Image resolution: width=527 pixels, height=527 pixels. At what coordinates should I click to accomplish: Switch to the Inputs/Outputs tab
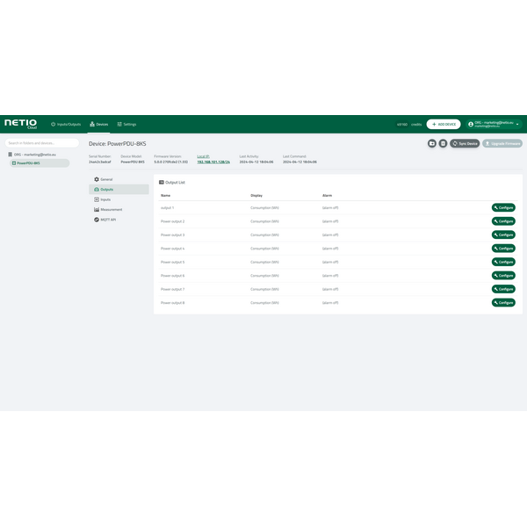(x=66, y=125)
